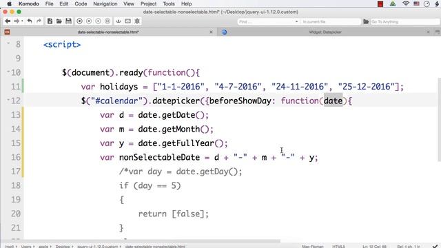Open the View menu
Image resolution: width=441 pixels, height=248 pixels.
coord(129,3)
